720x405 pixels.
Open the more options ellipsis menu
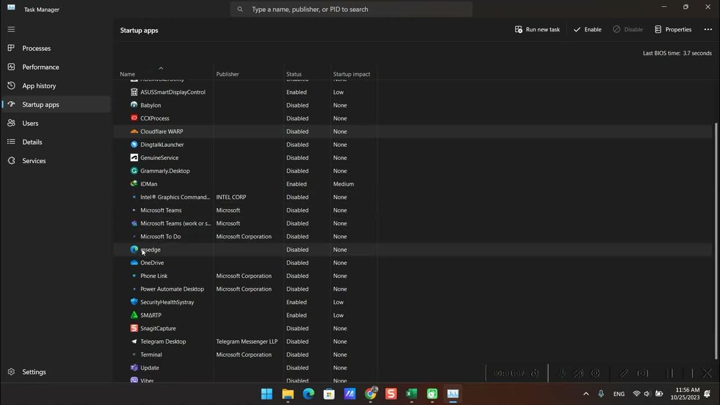[708, 29]
